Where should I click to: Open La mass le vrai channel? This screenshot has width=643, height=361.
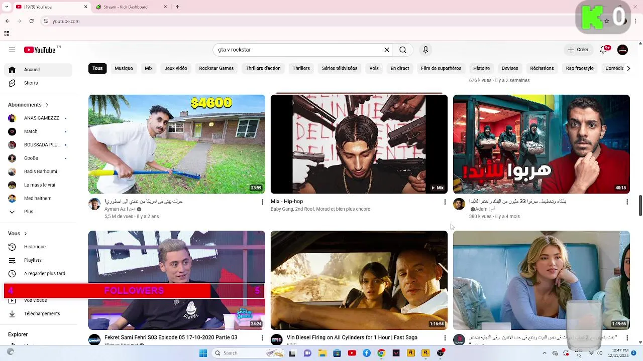38,185
